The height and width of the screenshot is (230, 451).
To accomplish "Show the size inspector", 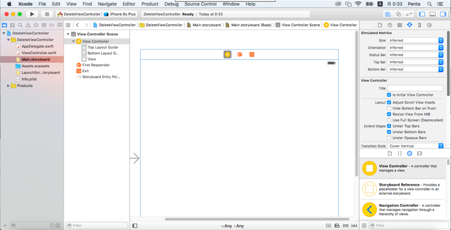I will [420, 25].
